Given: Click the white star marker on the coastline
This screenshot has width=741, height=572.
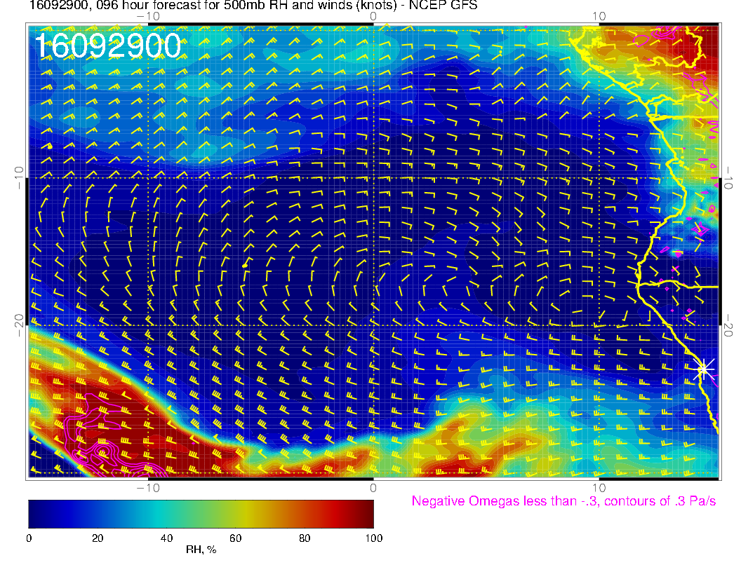Looking at the screenshot, I should coord(704,369).
